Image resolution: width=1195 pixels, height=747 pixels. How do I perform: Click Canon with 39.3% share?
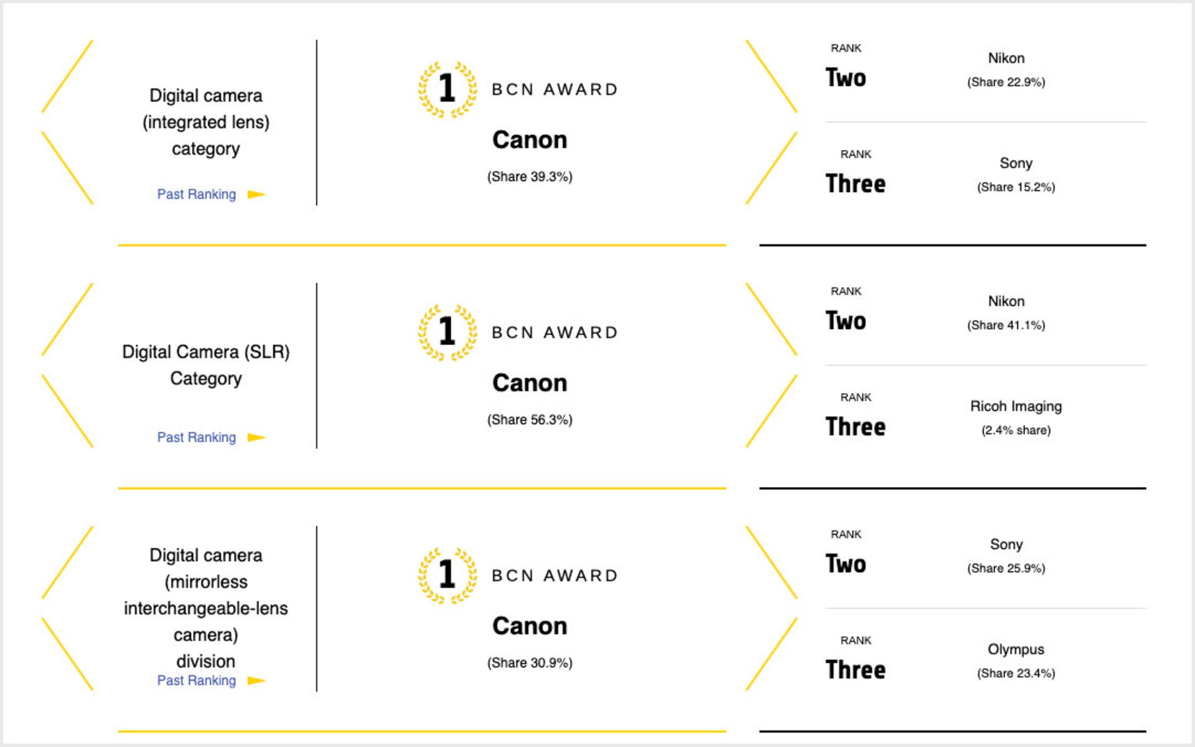click(x=530, y=140)
